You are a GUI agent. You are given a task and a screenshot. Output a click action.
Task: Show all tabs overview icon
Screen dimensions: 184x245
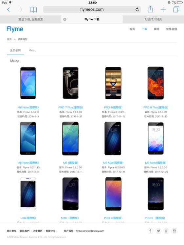pos(176,9)
